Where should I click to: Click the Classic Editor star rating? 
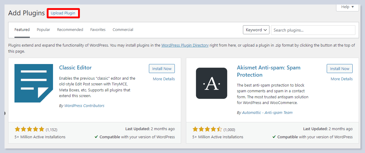29,129
